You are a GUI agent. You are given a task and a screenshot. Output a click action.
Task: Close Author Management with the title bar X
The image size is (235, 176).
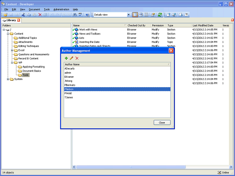(x=171, y=51)
